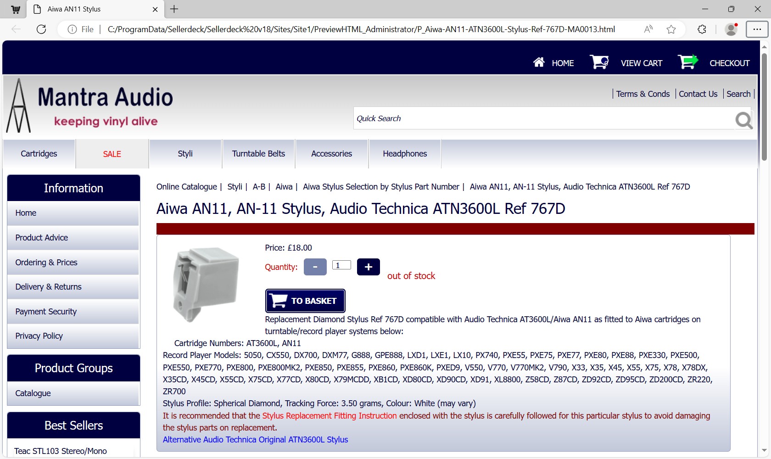The height and width of the screenshot is (459, 771).
Task: Open Alternative Audio Technica Original ATN3600L link
Action: [x=255, y=440]
